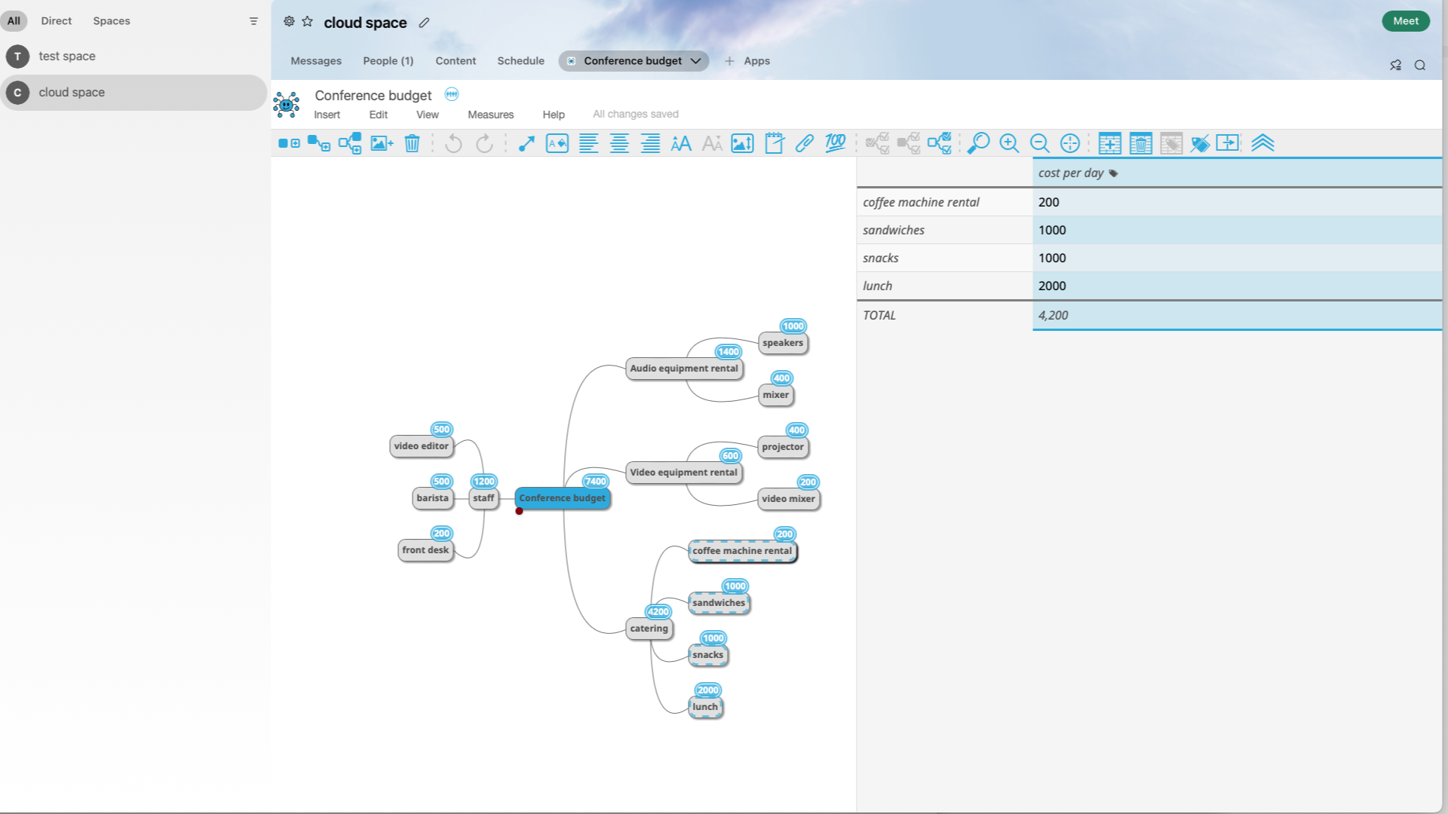Delete selected node with trash icon

(412, 143)
